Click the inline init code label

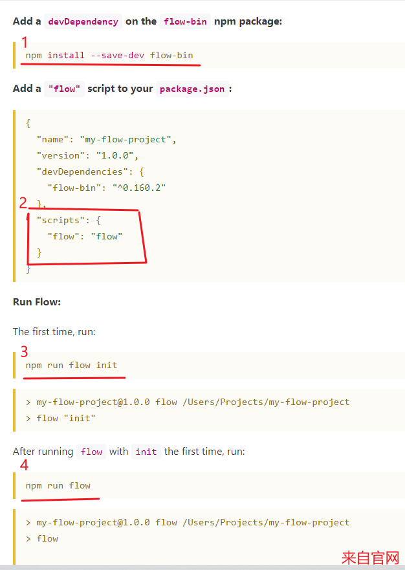146,452
